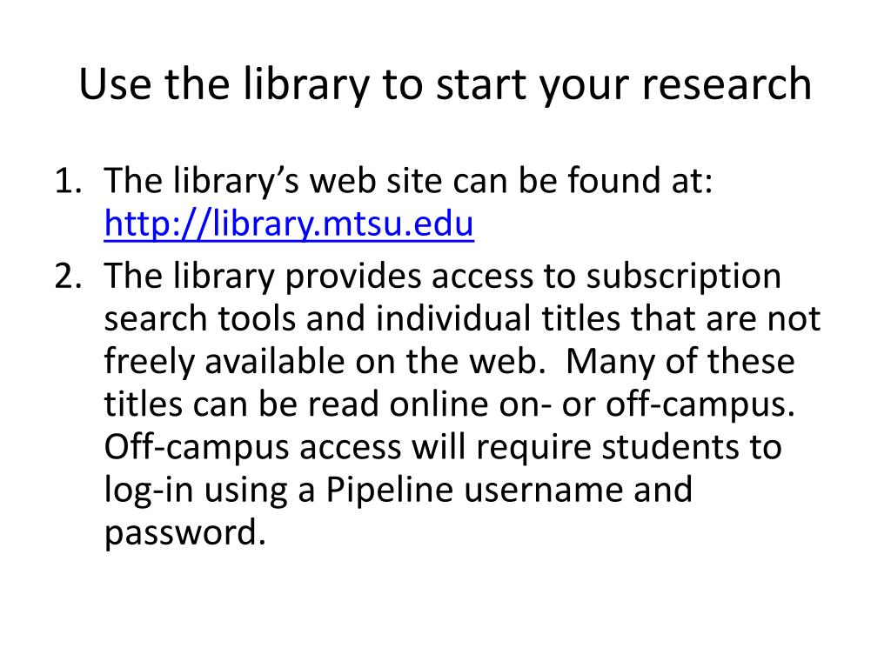Viewport: 891px width, 668px height.
Task: Click the word 'provides' in item two
Action: pyautogui.click(x=352, y=277)
